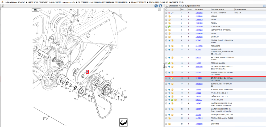Screen dimensions: 266x127
Task: Click the package icon for ШКВОРЕНЬ row
Action: pos(169,124)
